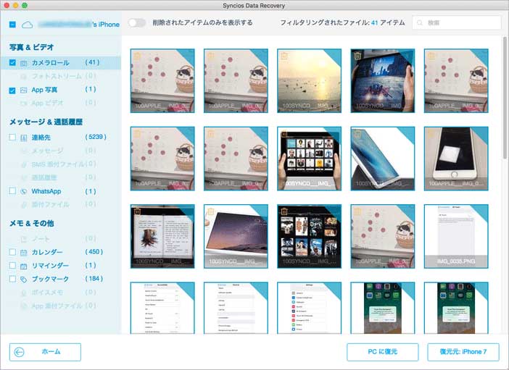Select App 写真 category in sidebar
The image size is (509, 370).
[61, 90]
